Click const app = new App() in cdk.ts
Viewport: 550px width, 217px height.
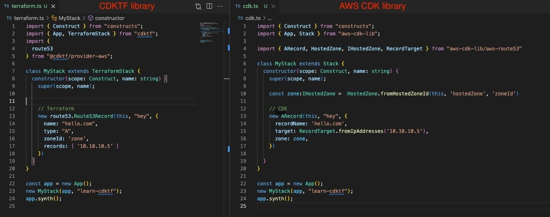point(290,183)
